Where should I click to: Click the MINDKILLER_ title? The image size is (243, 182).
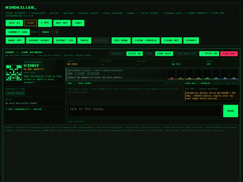click(21, 8)
